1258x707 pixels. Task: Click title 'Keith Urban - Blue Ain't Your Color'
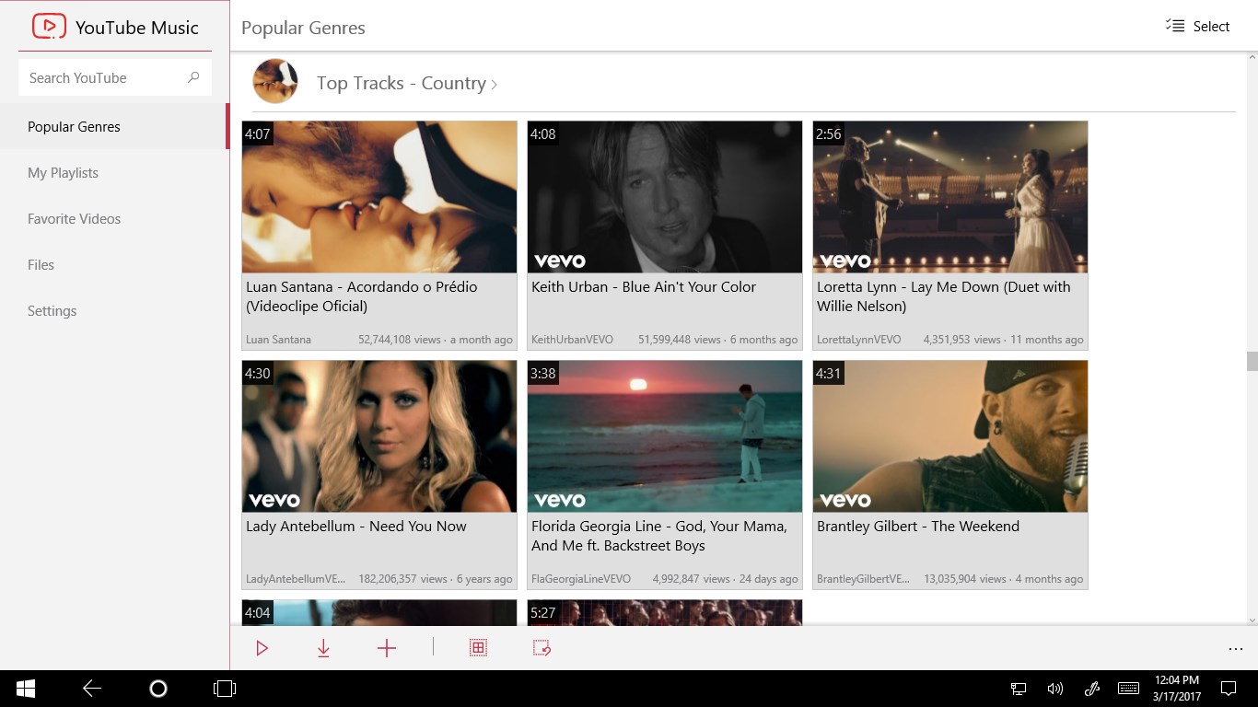[x=644, y=287]
